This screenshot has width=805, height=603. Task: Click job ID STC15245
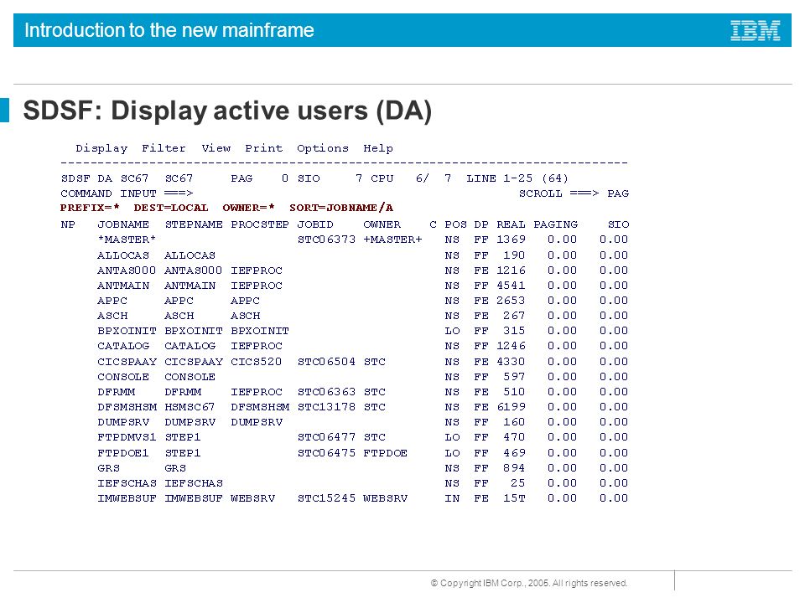point(326,498)
